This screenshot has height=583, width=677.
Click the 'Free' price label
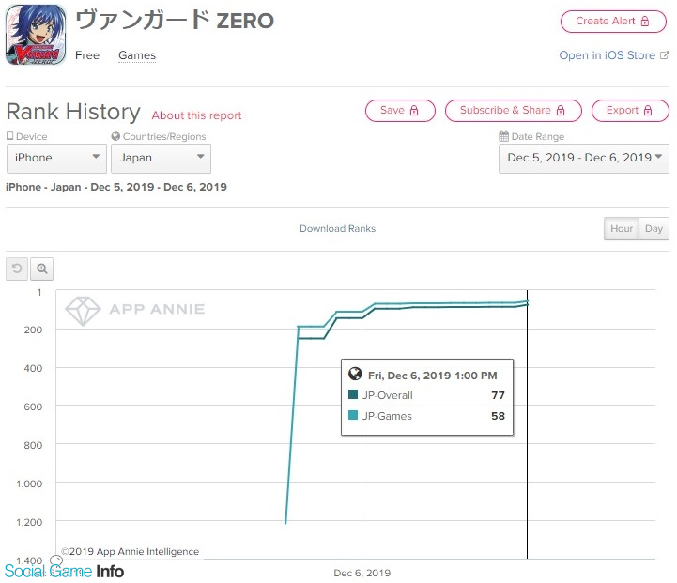87,55
